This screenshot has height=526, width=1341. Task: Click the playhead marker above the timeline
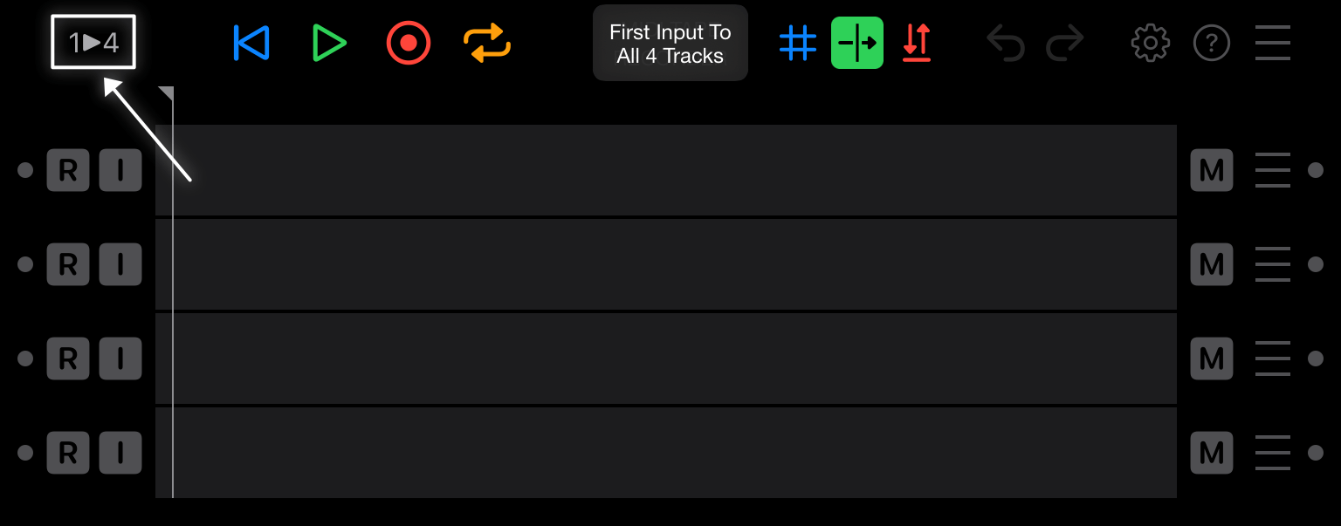[167, 93]
